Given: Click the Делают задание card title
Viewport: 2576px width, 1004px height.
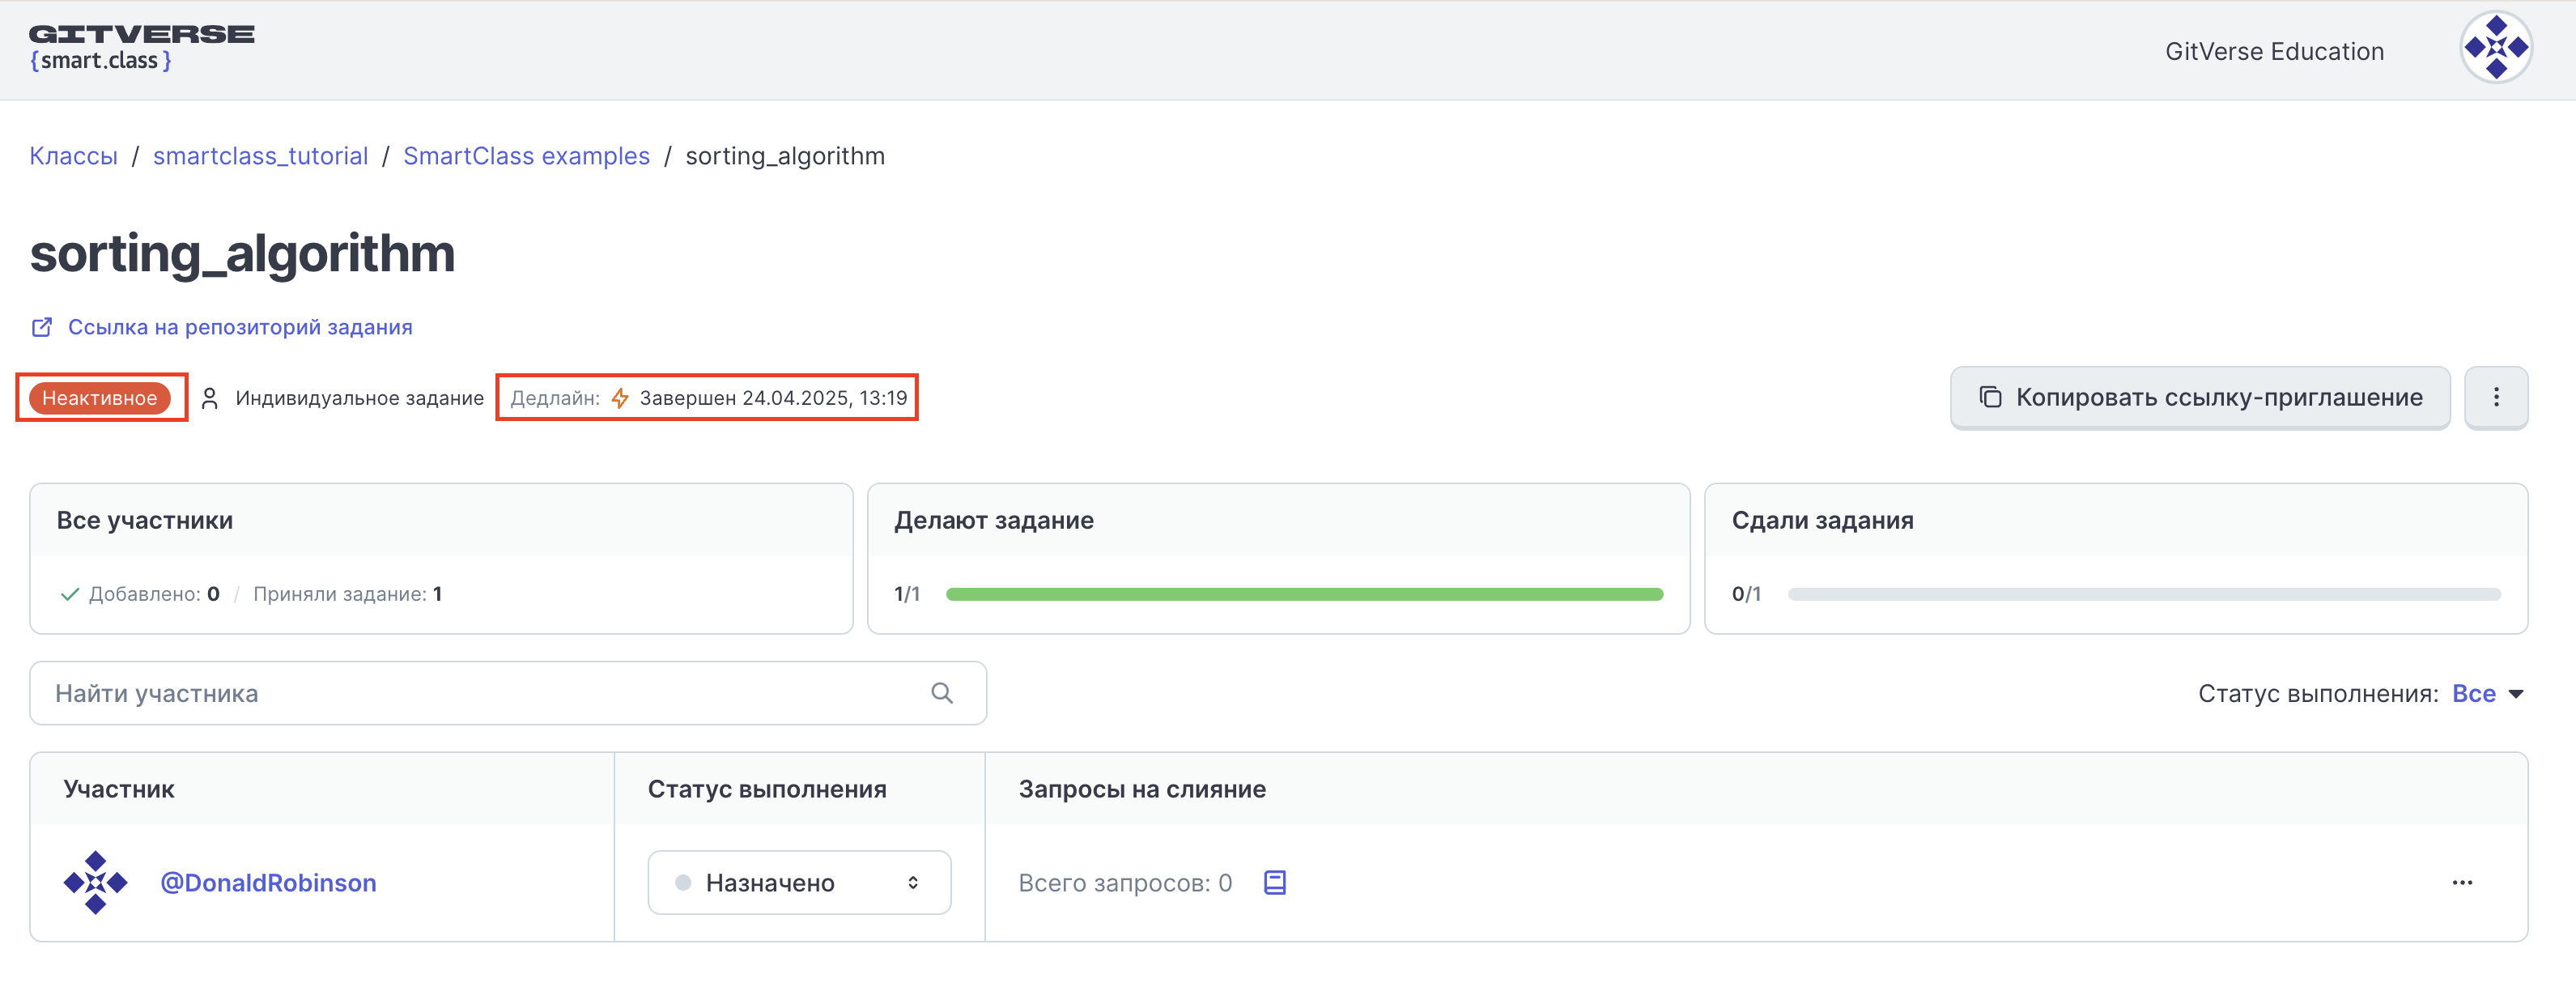Looking at the screenshot, I should coord(994,520).
